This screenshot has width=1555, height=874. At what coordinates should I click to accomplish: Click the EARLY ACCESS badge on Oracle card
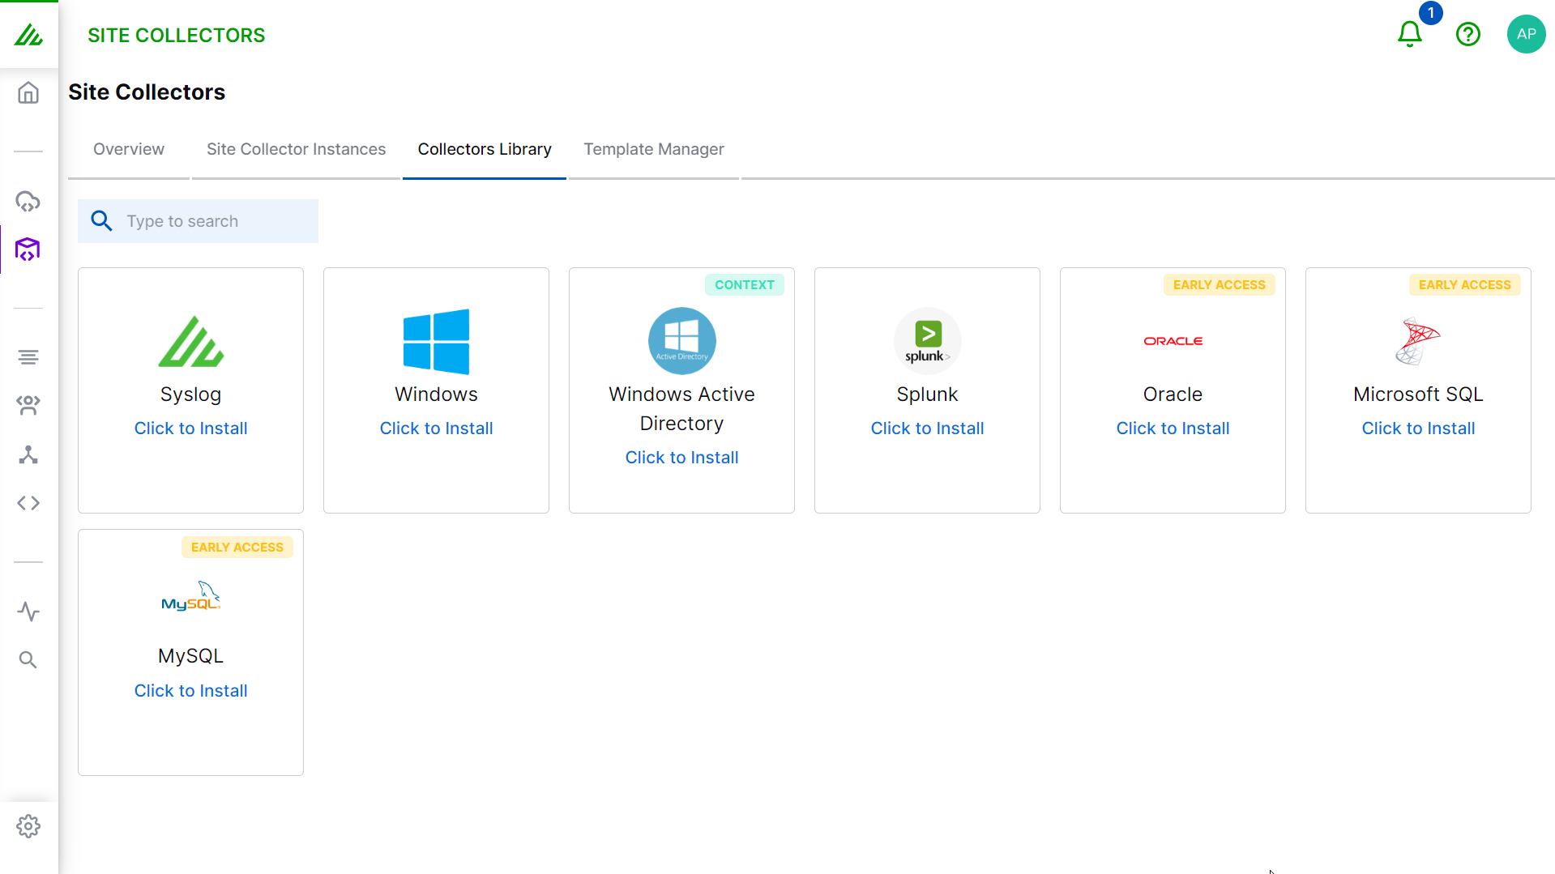click(1220, 285)
